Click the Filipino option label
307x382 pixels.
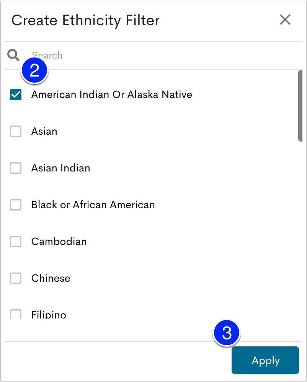tap(49, 315)
